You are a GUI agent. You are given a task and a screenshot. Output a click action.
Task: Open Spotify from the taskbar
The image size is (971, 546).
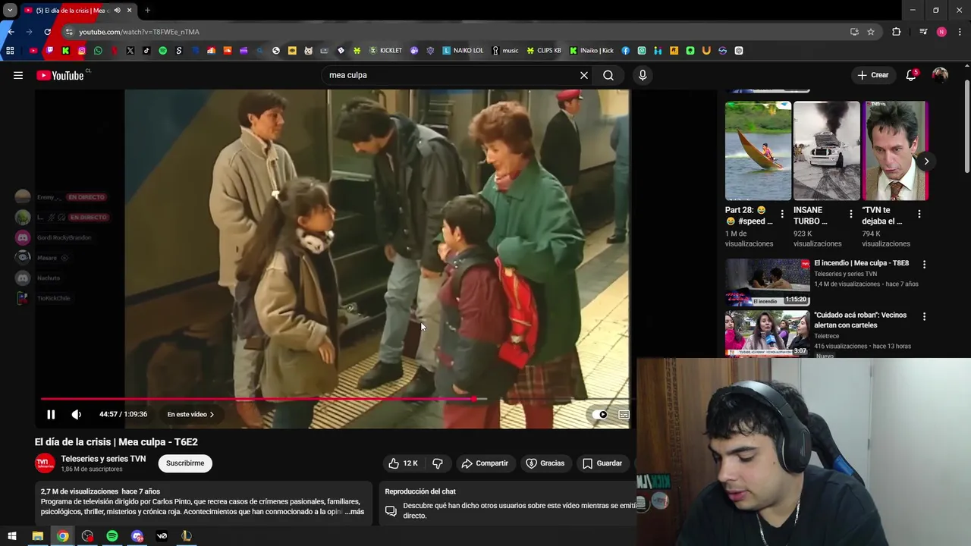[x=112, y=536]
